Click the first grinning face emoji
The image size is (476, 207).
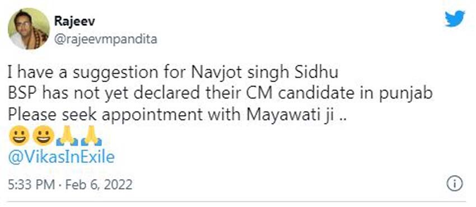point(19,136)
